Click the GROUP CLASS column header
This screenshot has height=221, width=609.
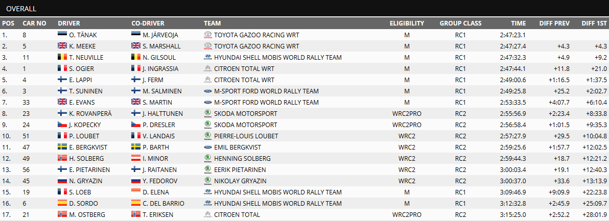point(460,23)
